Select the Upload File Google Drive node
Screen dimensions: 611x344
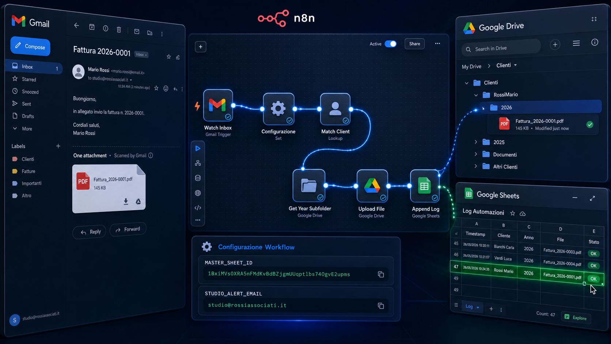tap(372, 186)
